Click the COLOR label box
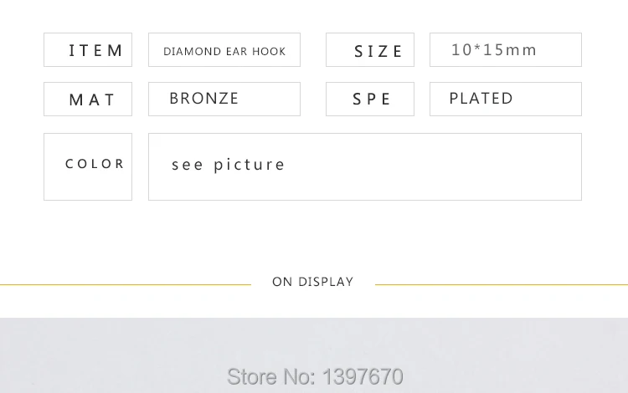 (x=88, y=166)
